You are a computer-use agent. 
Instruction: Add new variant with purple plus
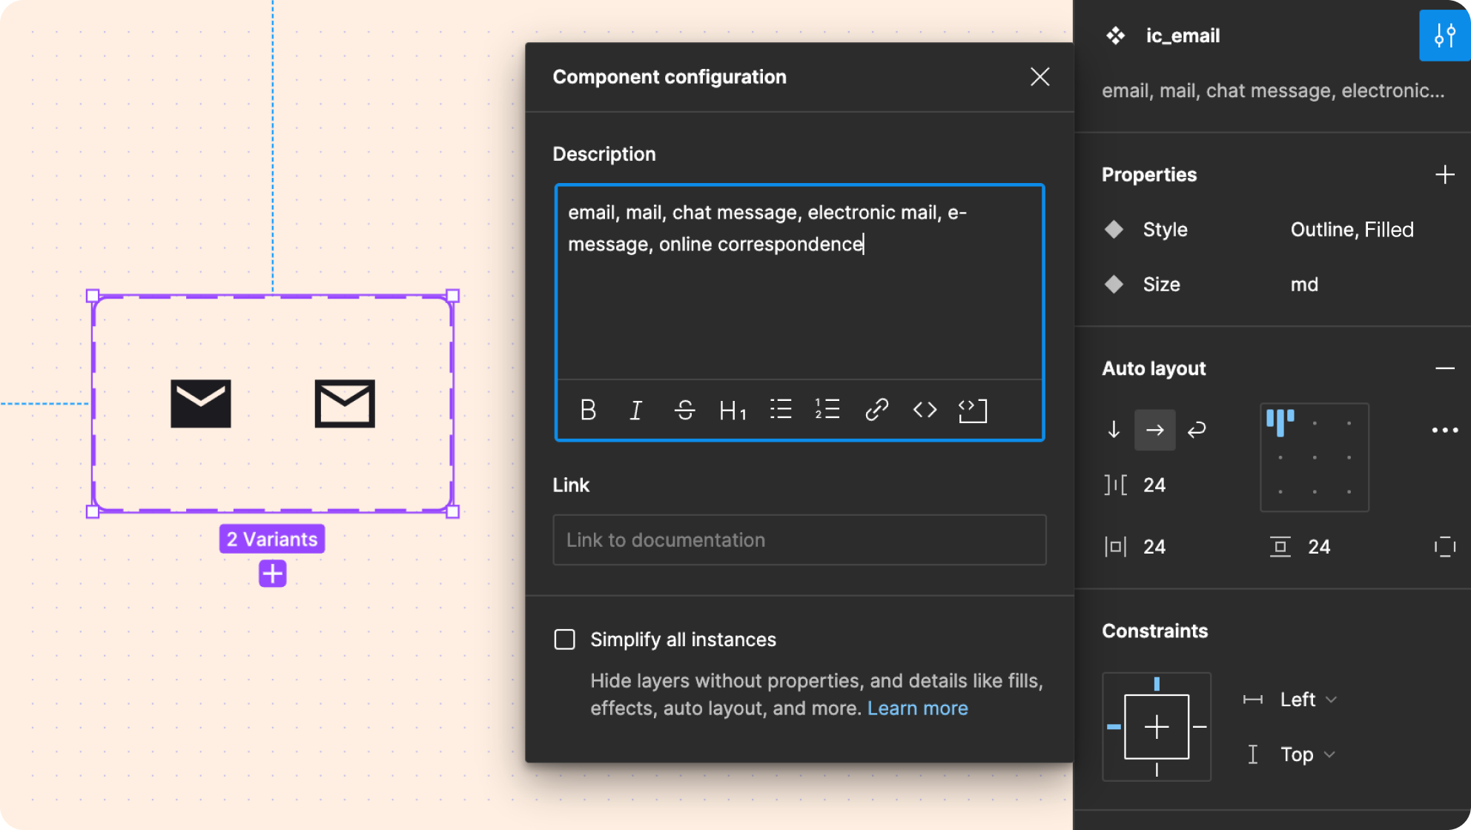coord(272,574)
